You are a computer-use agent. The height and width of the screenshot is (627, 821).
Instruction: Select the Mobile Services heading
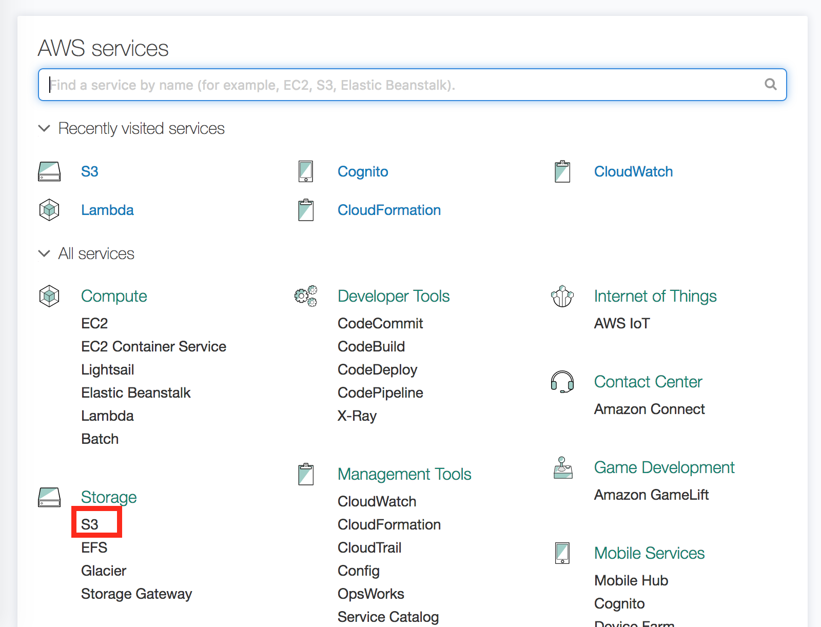tap(650, 553)
